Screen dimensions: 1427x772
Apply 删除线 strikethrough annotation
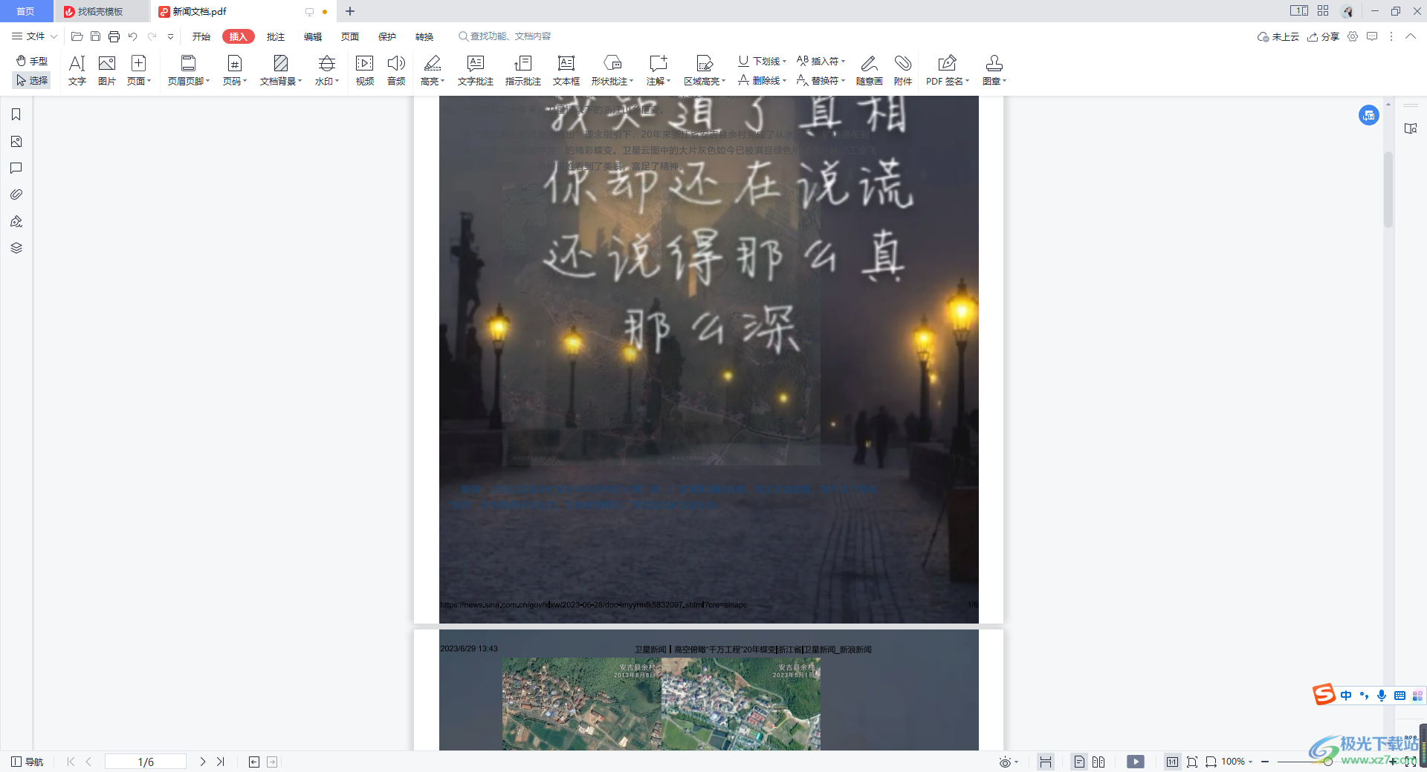click(762, 80)
